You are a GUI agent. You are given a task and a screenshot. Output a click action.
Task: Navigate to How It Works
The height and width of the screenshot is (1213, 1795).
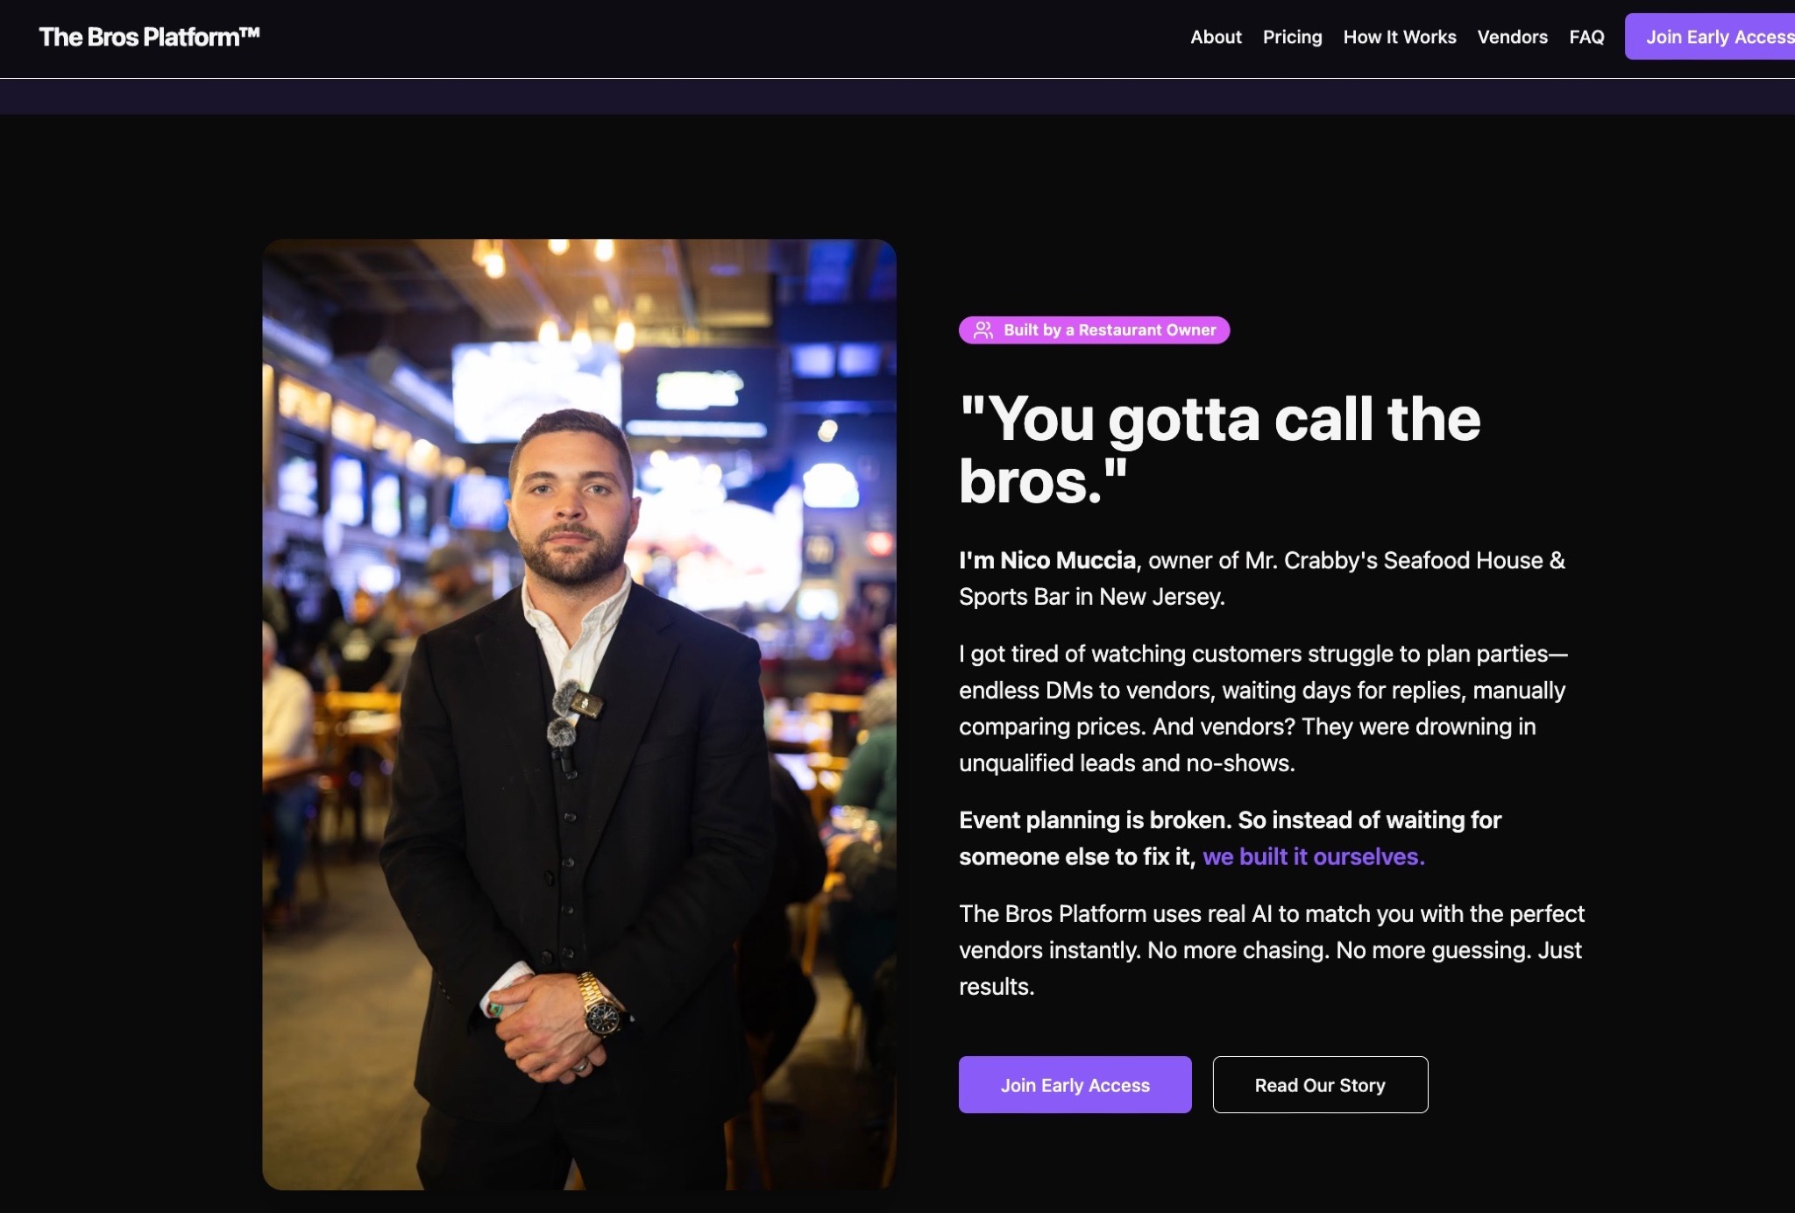(1400, 37)
